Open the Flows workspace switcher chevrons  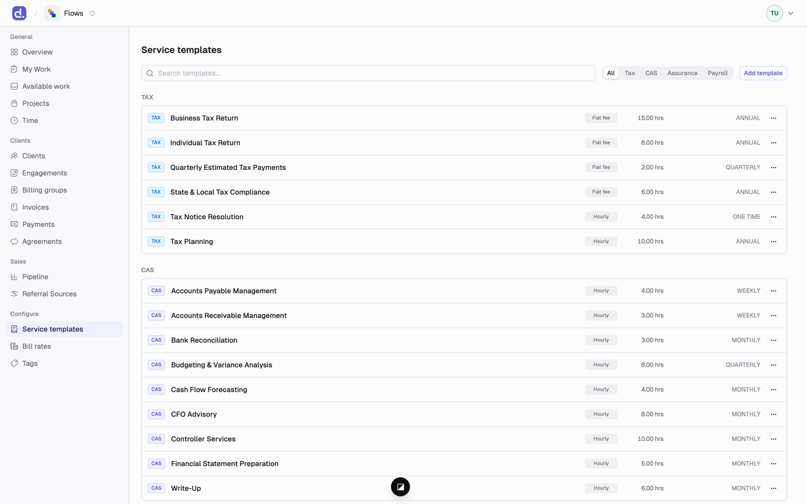click(x=92, y=13)
